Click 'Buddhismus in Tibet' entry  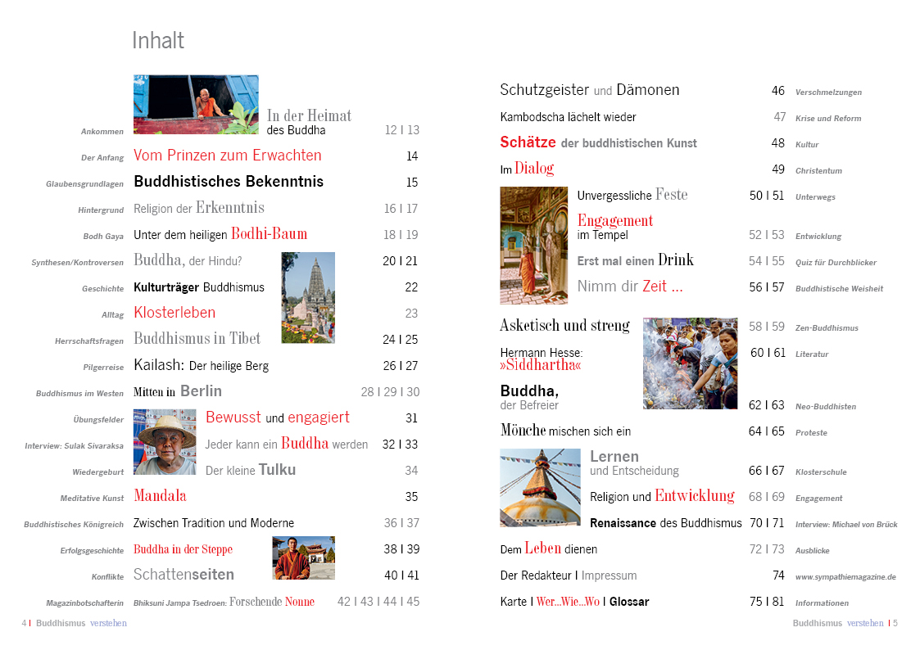(197, 339)
